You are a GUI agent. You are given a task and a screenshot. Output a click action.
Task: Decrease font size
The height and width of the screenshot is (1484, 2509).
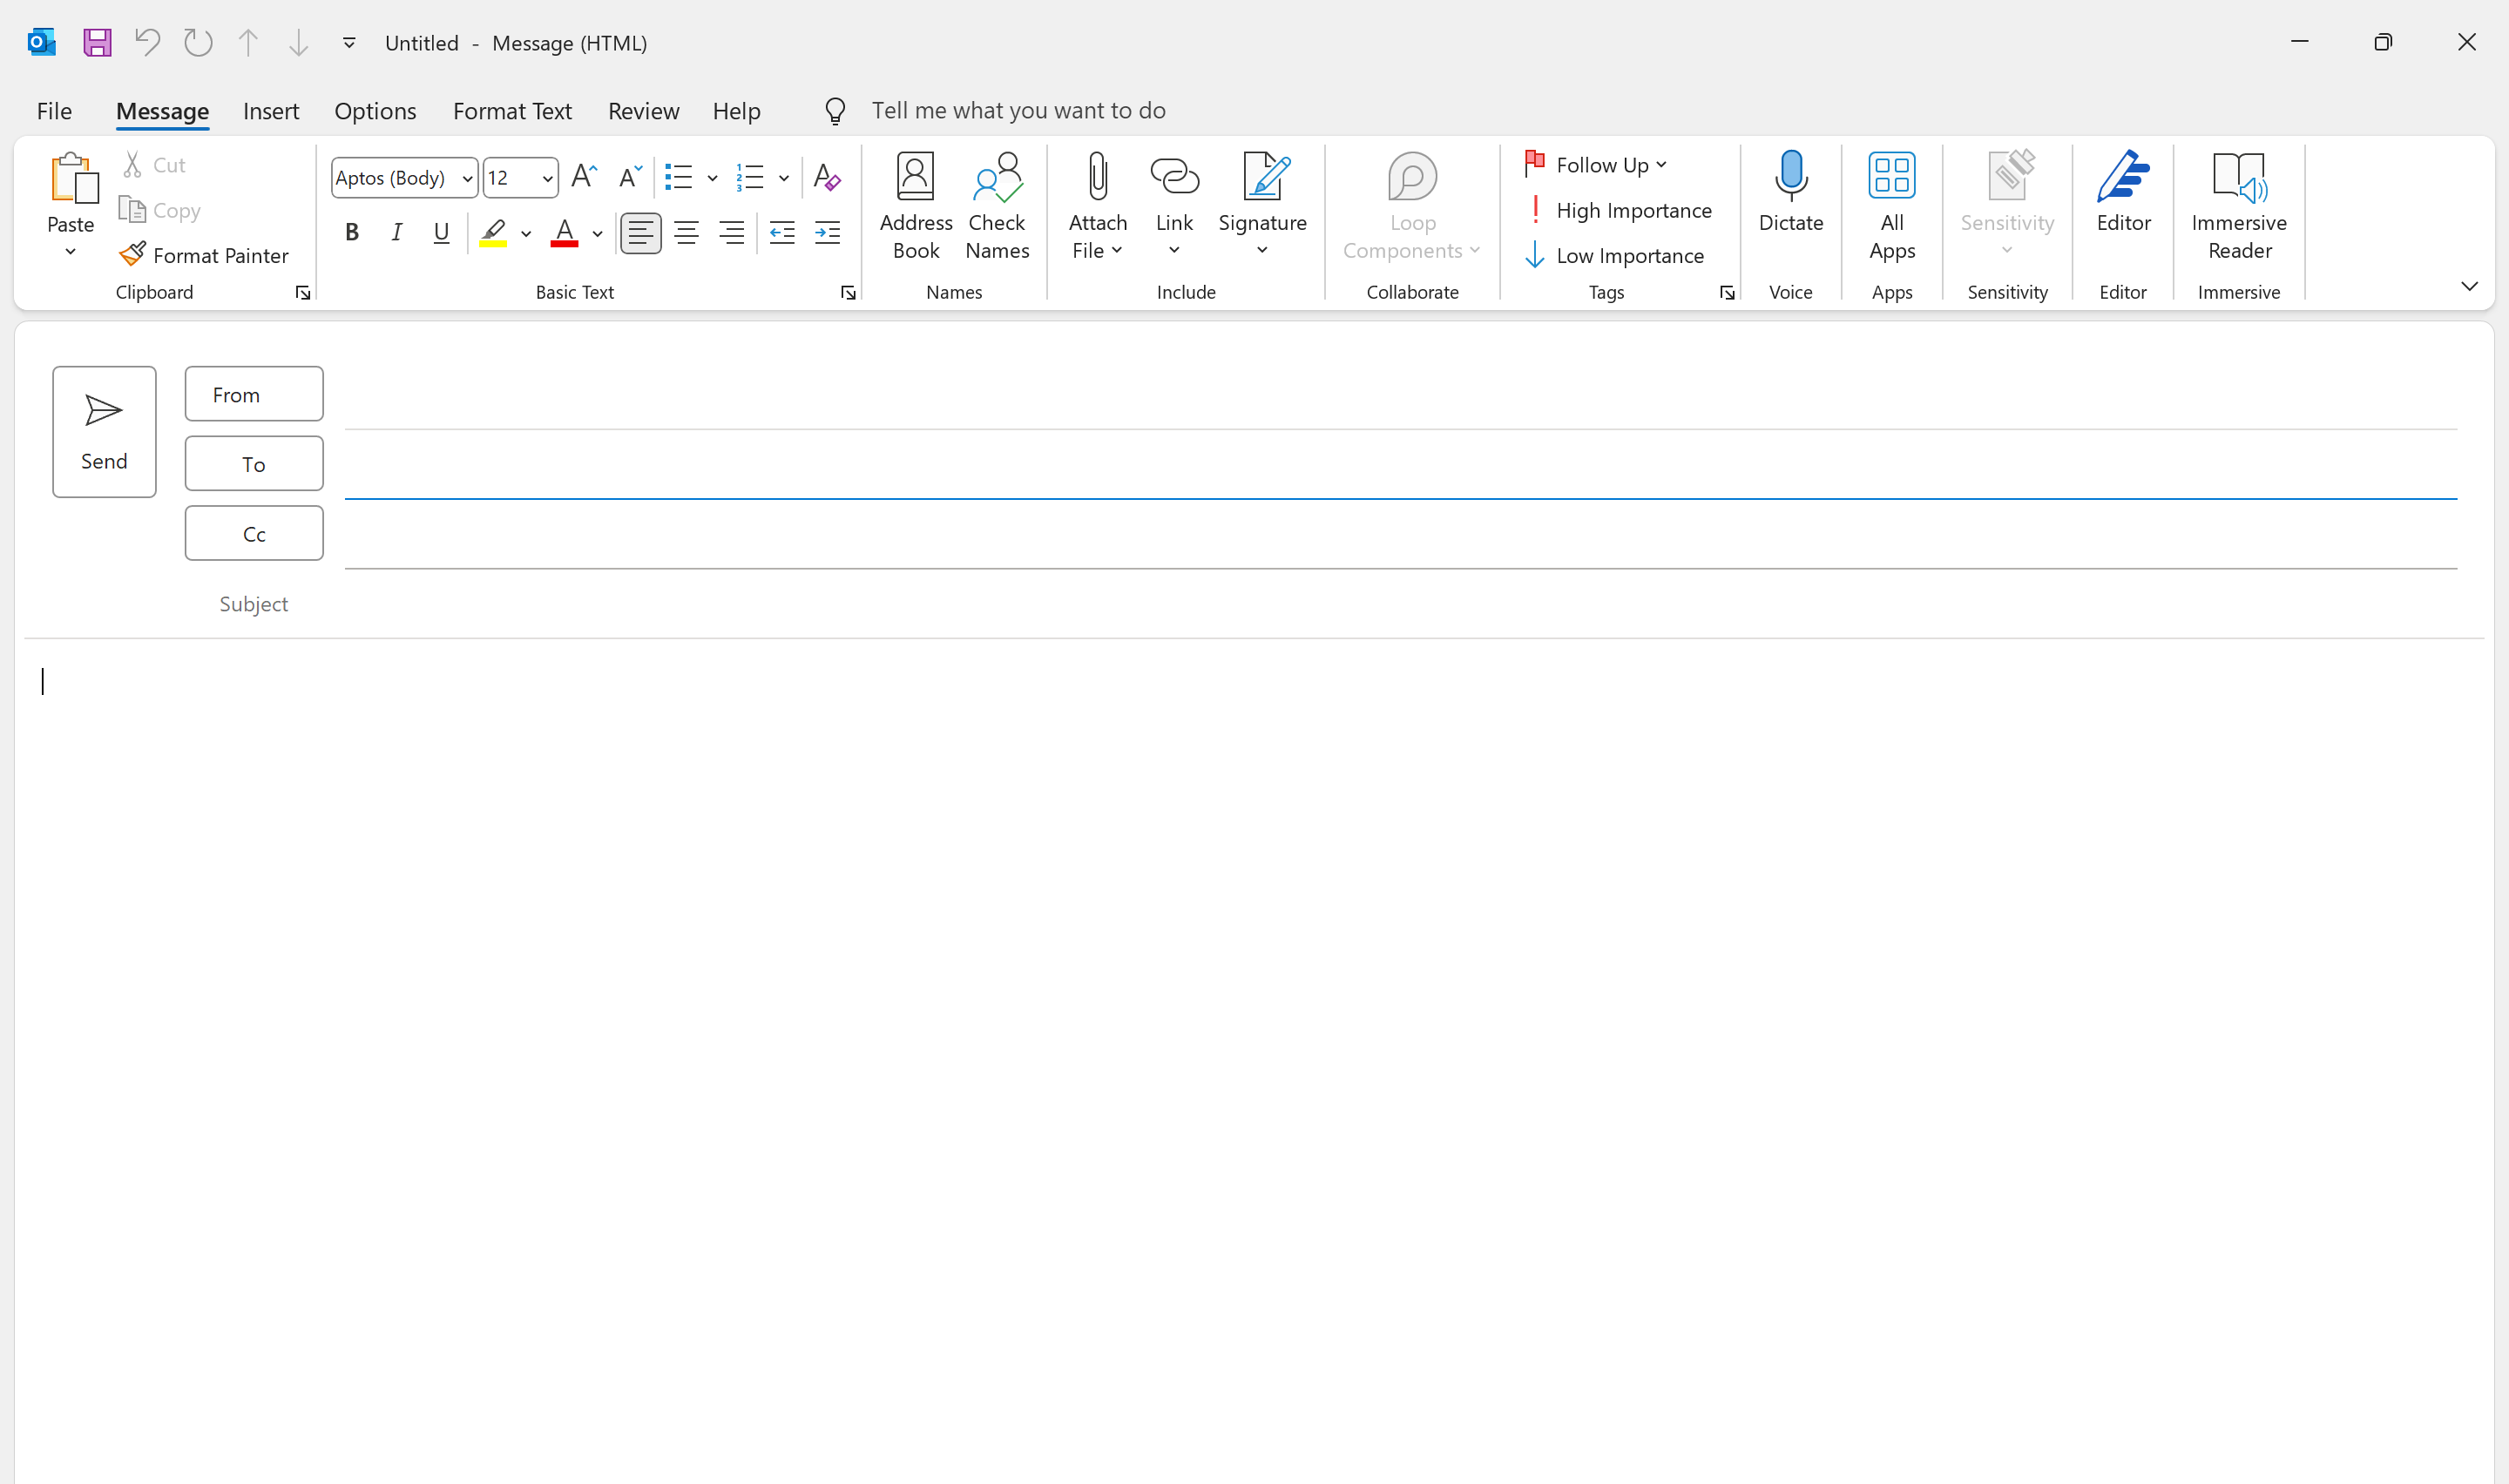630,178
